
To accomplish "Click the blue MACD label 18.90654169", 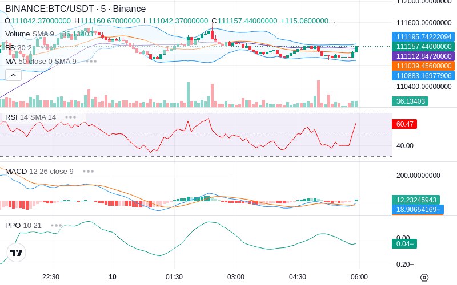I will [x=418, y=209].
